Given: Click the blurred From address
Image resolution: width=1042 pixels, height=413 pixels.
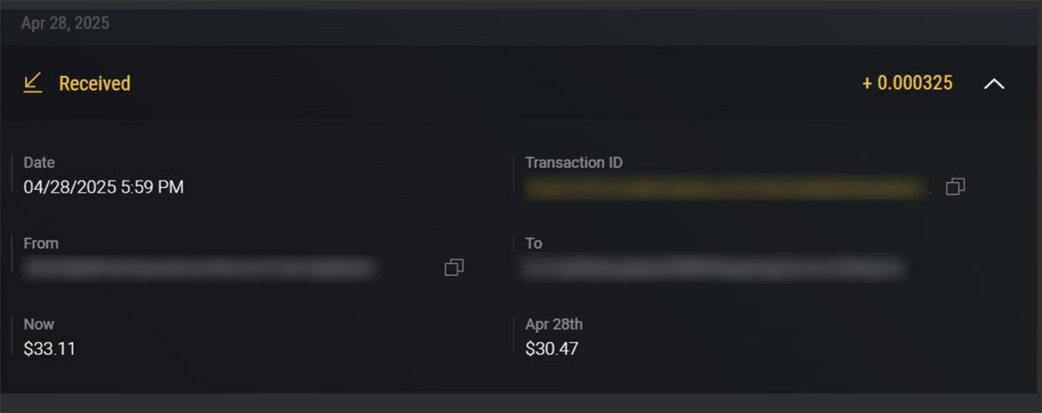Looking at the screenshot, I should (200, 267).
